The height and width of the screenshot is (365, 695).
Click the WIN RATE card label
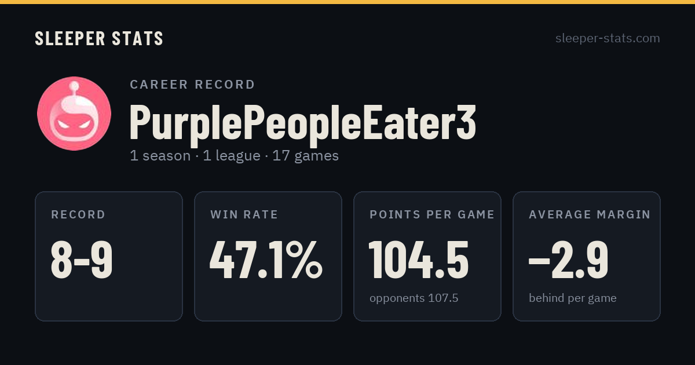[x=244, y=215]
